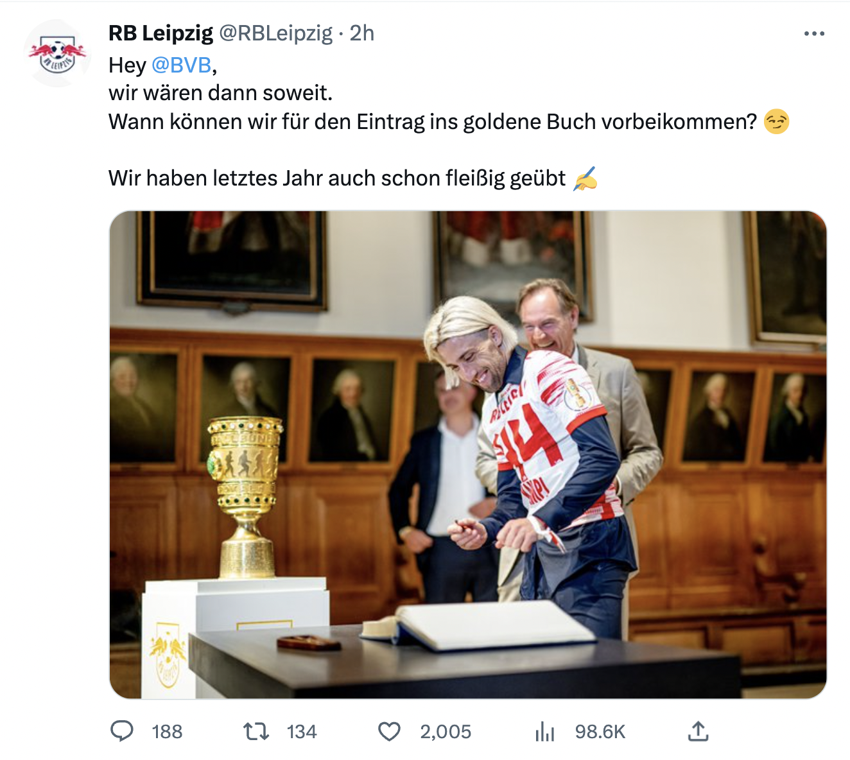This screenshot has height=760, width=850.
Task: Click the 2h timestamp
Action: tap(362, 33)
